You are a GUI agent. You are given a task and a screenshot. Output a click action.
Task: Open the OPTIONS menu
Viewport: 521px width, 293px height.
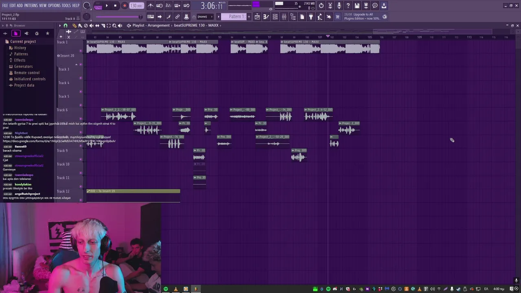point(54,5)
